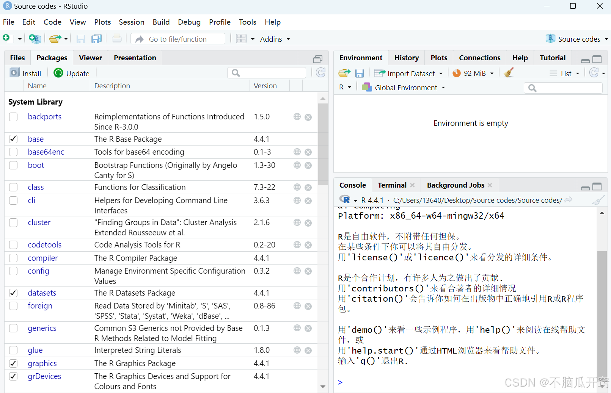
Task: Click the packages search field
Action: point(267,73)
